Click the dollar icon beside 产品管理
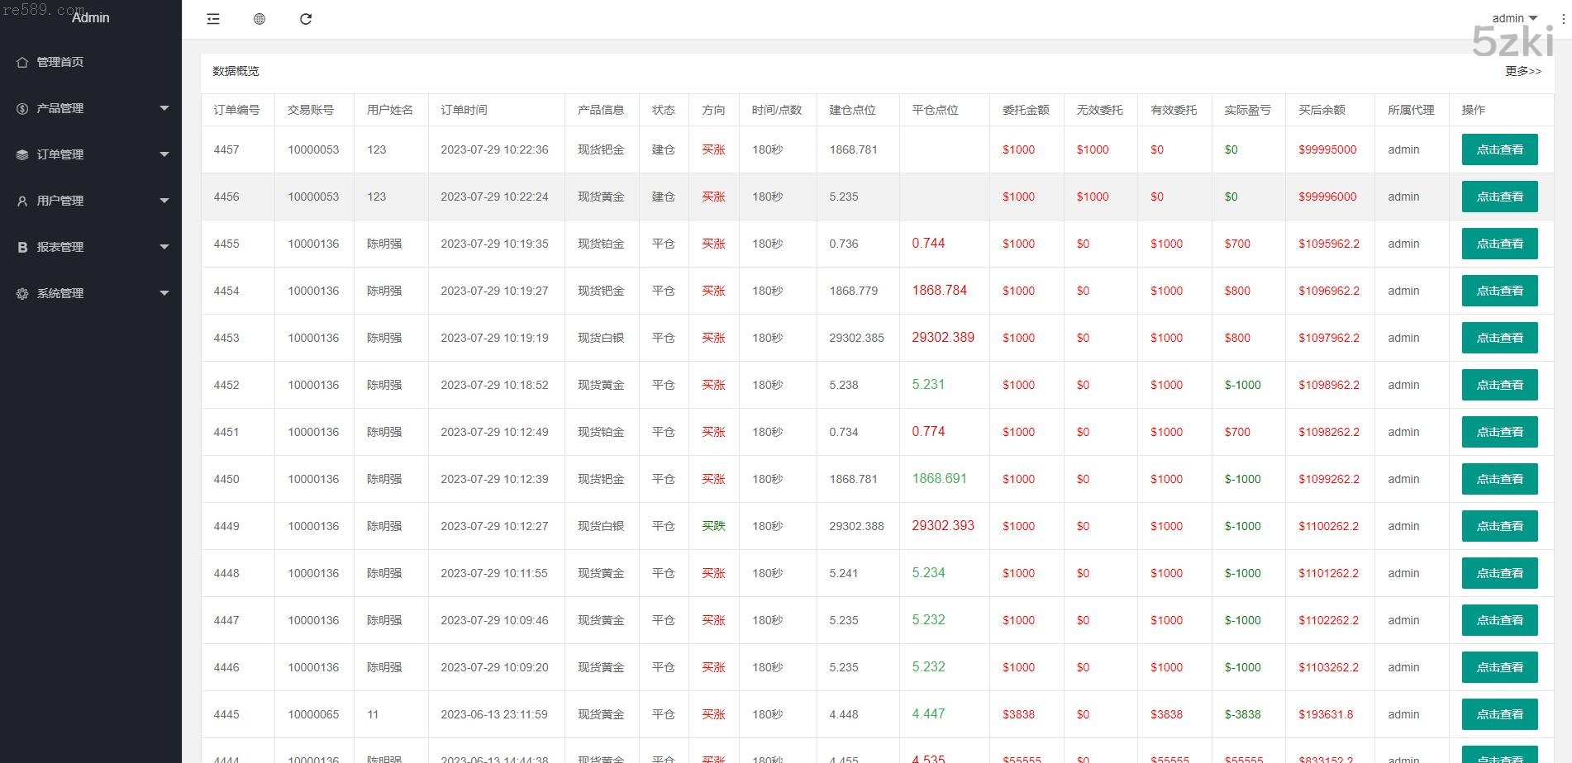The width and height of the screenshot is (1572, 763). [22, 108]
